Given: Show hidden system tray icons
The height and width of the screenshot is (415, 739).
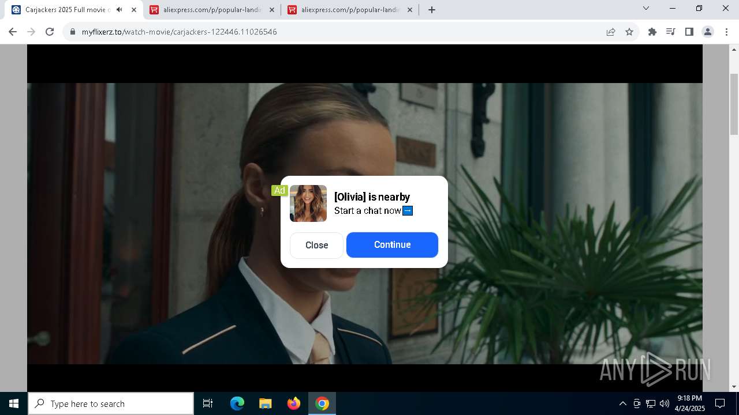Looking at the screenshot, I should point(623,403).
